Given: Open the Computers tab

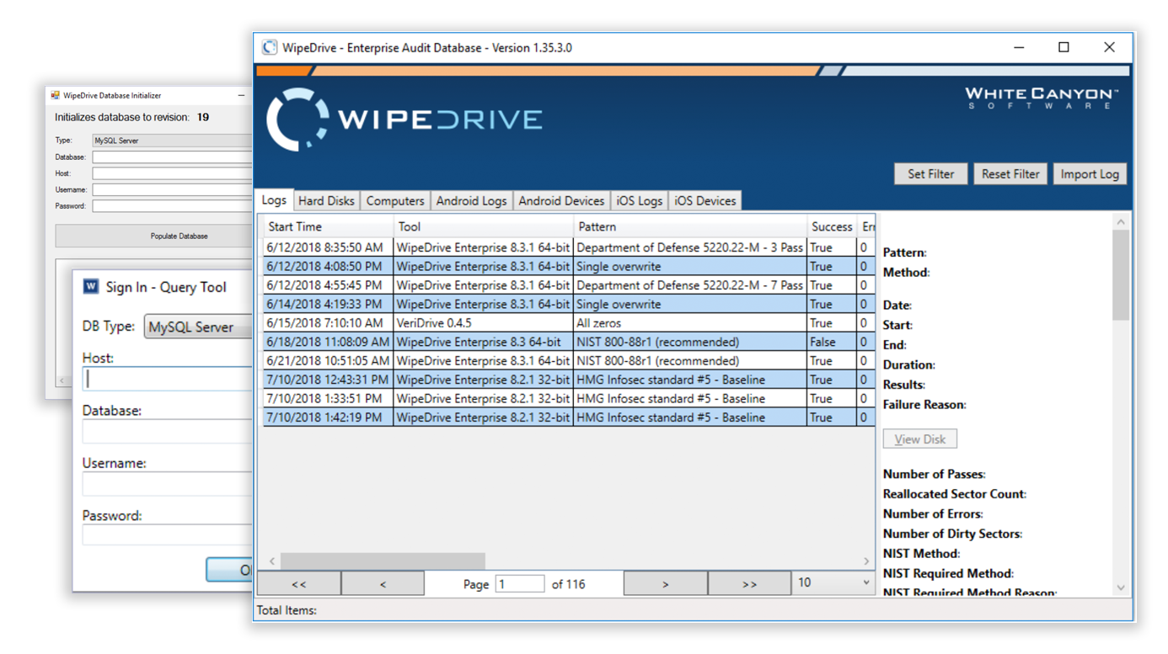Looking at the screenshot, I should (394, 200).
